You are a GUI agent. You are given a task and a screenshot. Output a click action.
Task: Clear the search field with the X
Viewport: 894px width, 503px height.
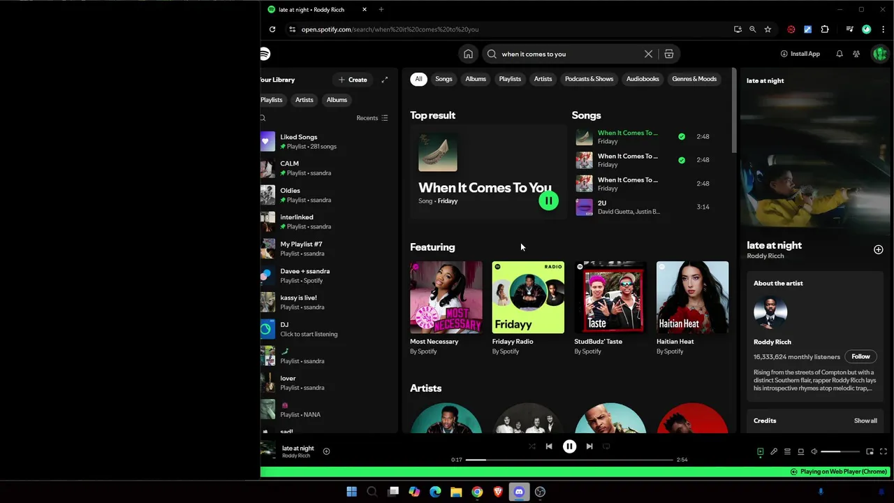point(648,54)
